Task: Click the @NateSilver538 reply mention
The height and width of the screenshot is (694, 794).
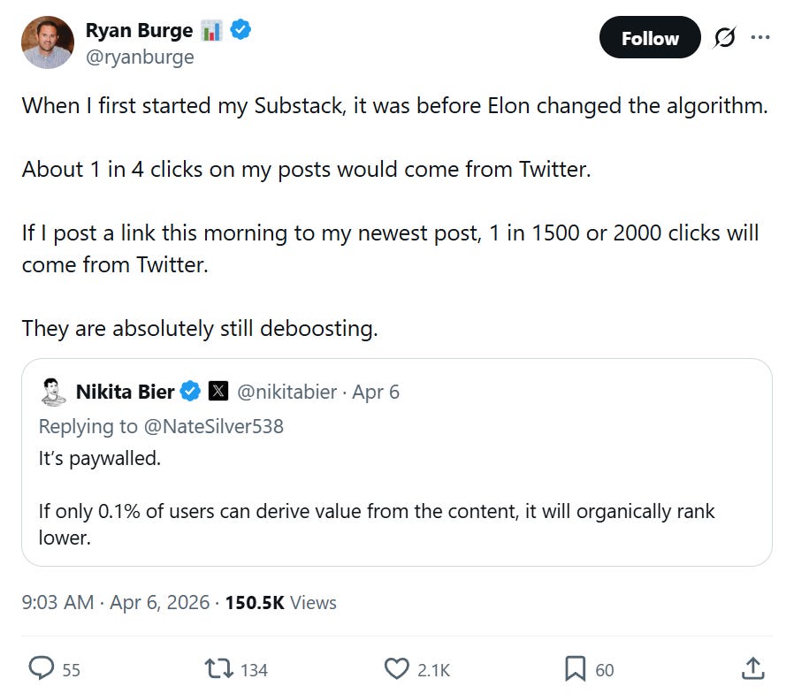Action: click(x=214, y=426)
